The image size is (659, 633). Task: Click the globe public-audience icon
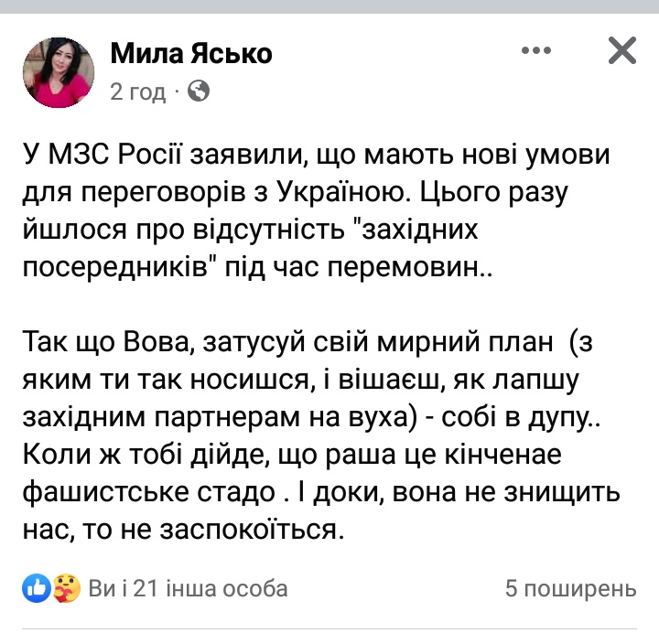click(199, 91)
